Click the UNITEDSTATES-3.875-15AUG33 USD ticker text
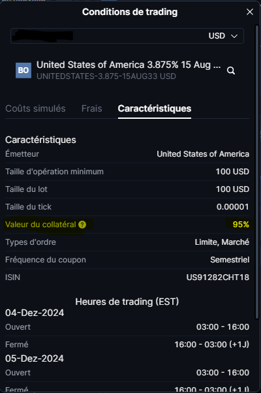This screenshot has height=393, width=261. (106, 76)
